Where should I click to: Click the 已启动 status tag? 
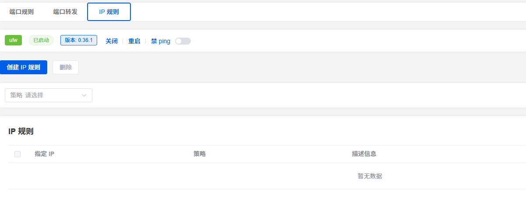click(41, 40)
